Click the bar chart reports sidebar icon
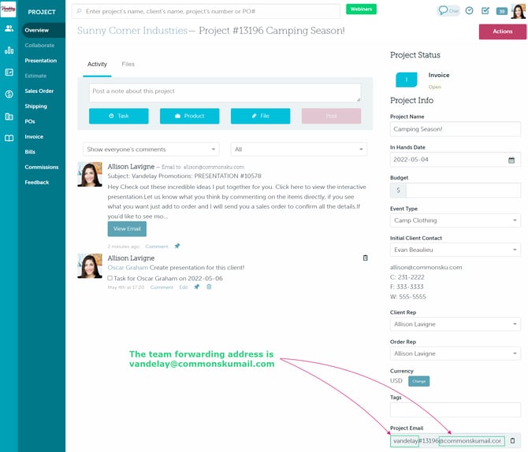The image size is (528, 452). (9, 50)
